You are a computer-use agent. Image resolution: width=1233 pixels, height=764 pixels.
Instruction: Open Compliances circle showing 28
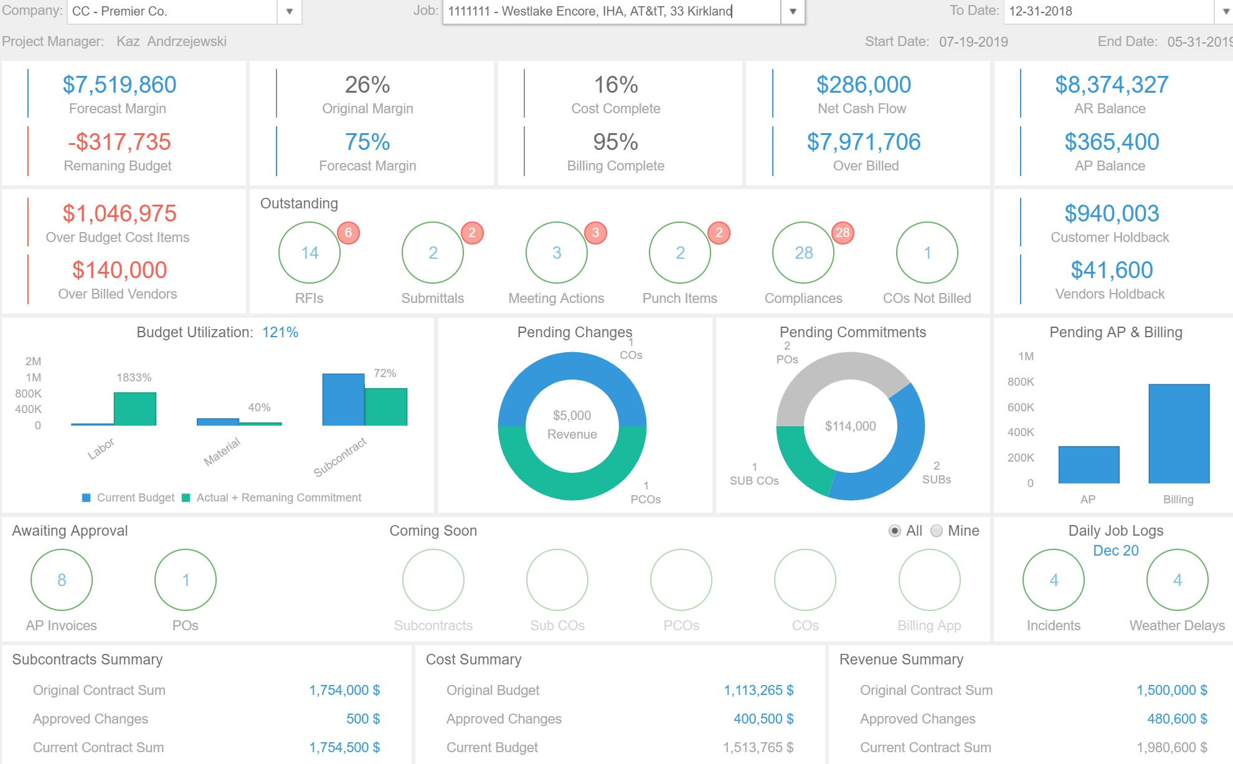point(803,253)
